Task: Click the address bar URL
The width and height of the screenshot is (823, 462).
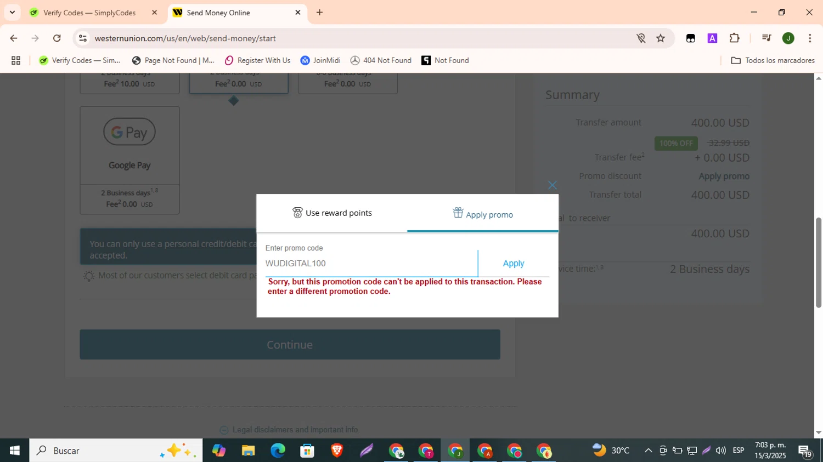Action: click(x=185, y=38)
